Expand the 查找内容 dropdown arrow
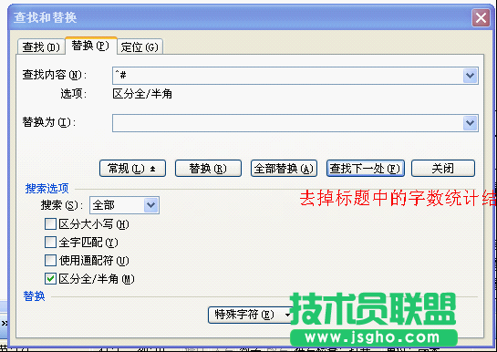 [x=470, y=76]
